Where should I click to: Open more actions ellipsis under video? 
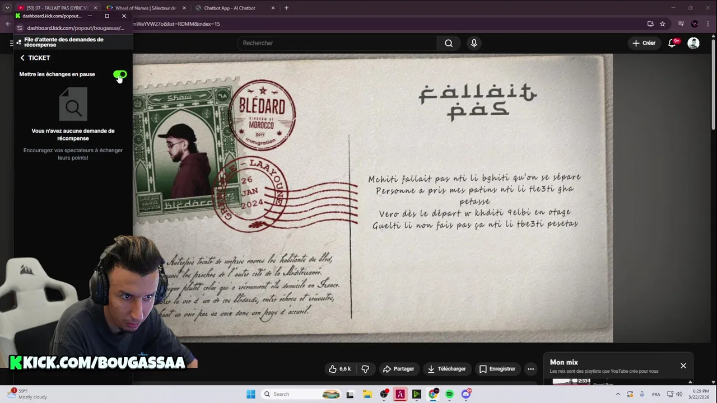pyautogui.click(x=530, y=369)
